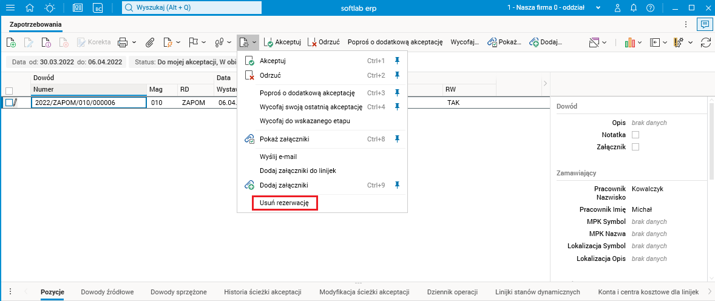Click the toolbar Dodaj... attachments button
Viewport: 715px width, 301px height.
pyautogui.click(x=546, y=42)
